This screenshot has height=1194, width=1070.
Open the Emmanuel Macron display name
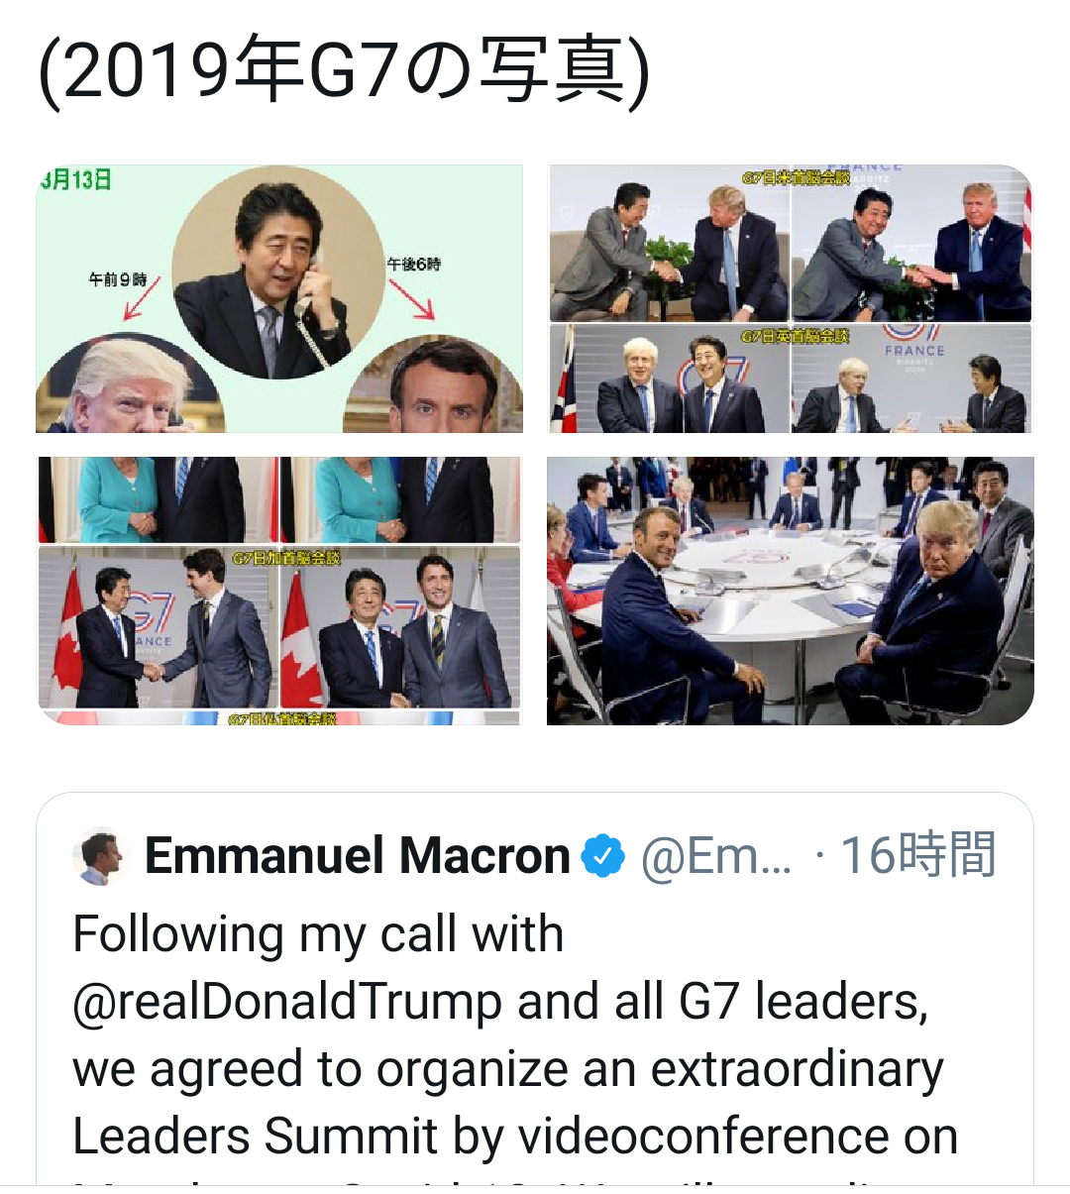pos(358,856)
